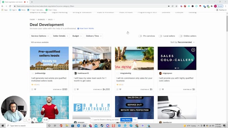
Task: Open the Sales Calls Service 24/7 thumbnail
Action: tap(134, 107)
